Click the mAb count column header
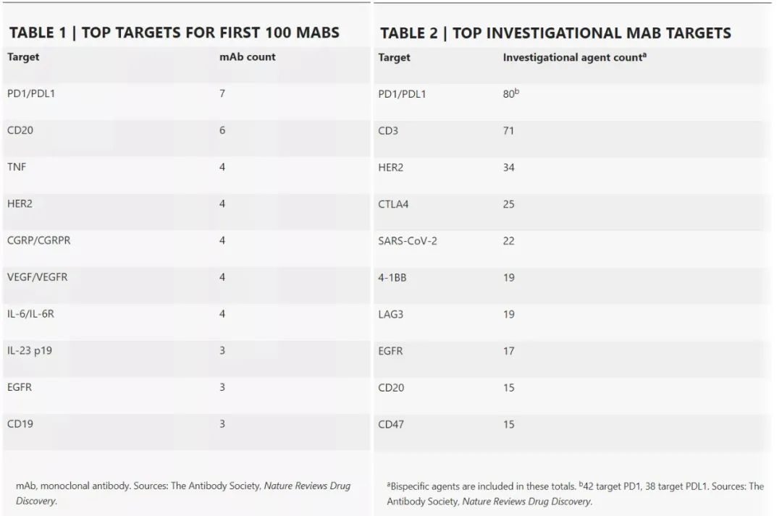The width and height of the screenshot is (782, 516). 247,56
